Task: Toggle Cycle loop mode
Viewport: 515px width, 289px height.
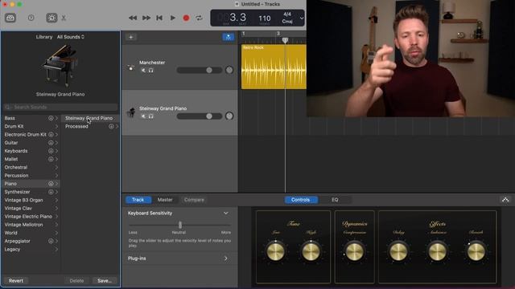Action: coord(199,18)
